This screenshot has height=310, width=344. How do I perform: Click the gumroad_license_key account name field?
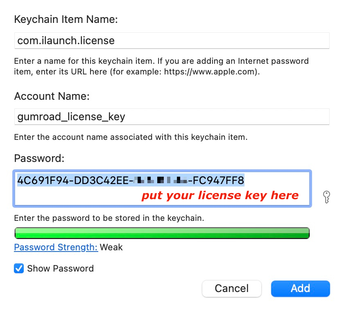(x=172, y=117)
